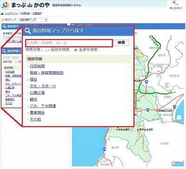The image size is (186, 169).
Task: Click the magnifier icon in small 施設情報 panel header
Action: coord(4,51)
